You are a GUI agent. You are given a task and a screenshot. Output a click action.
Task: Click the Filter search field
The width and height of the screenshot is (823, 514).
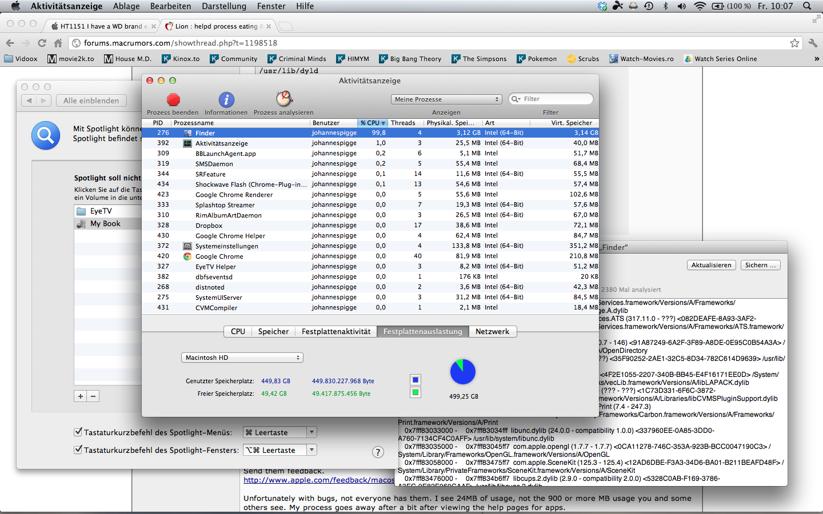(550, 99)
